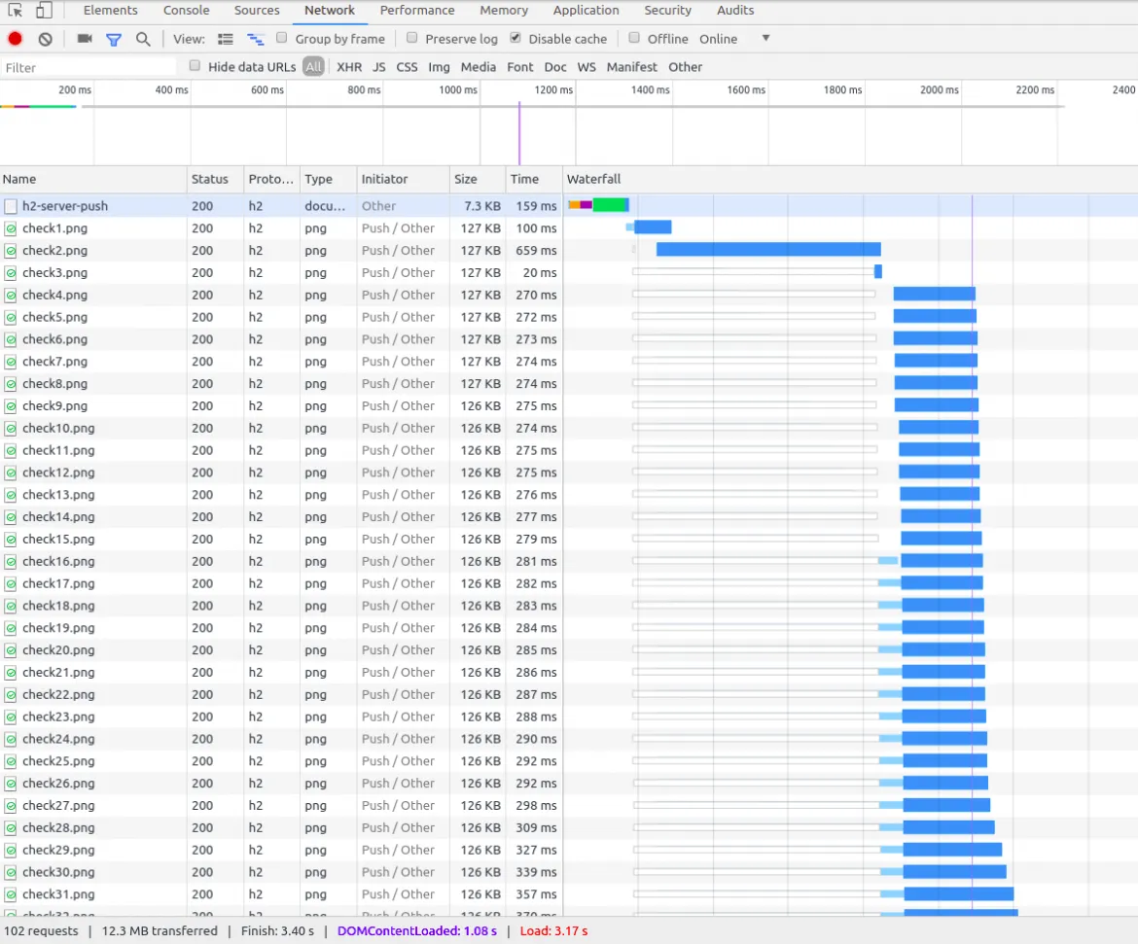
Task: Click the Filter text input field
Action: tap(89, 67)
